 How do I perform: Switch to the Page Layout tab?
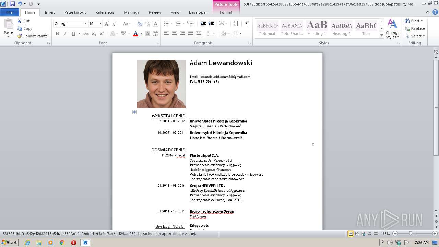(75, 12)
